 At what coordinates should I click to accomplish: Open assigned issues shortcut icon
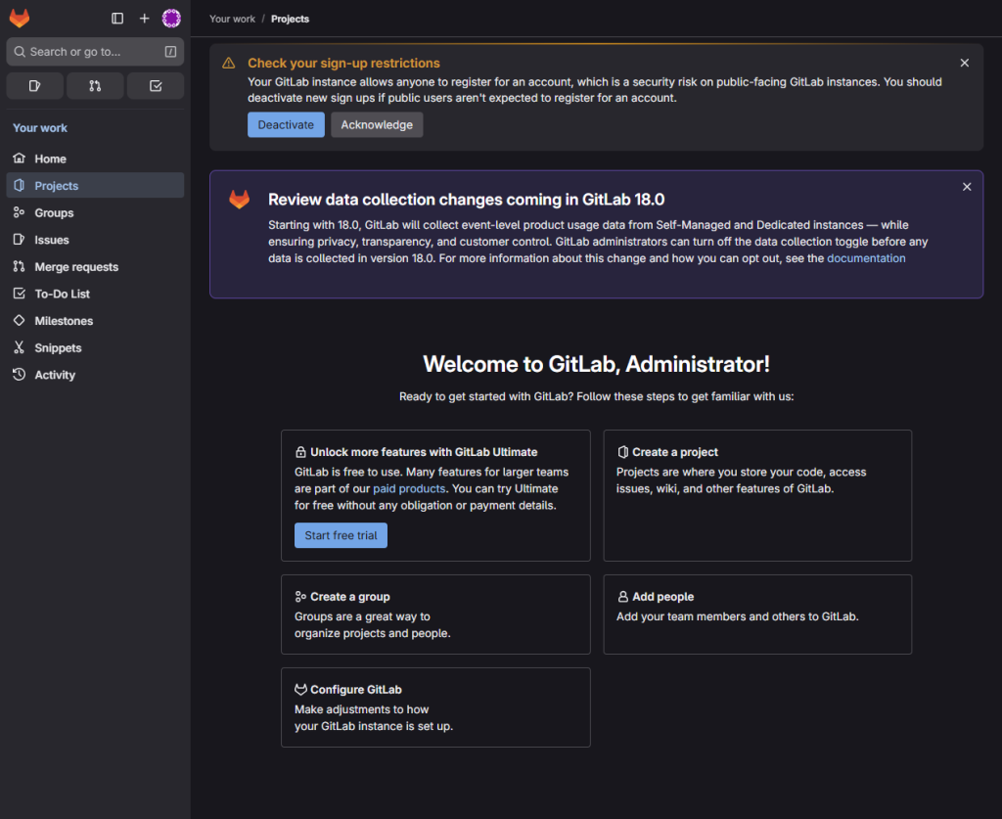point(35,86)
